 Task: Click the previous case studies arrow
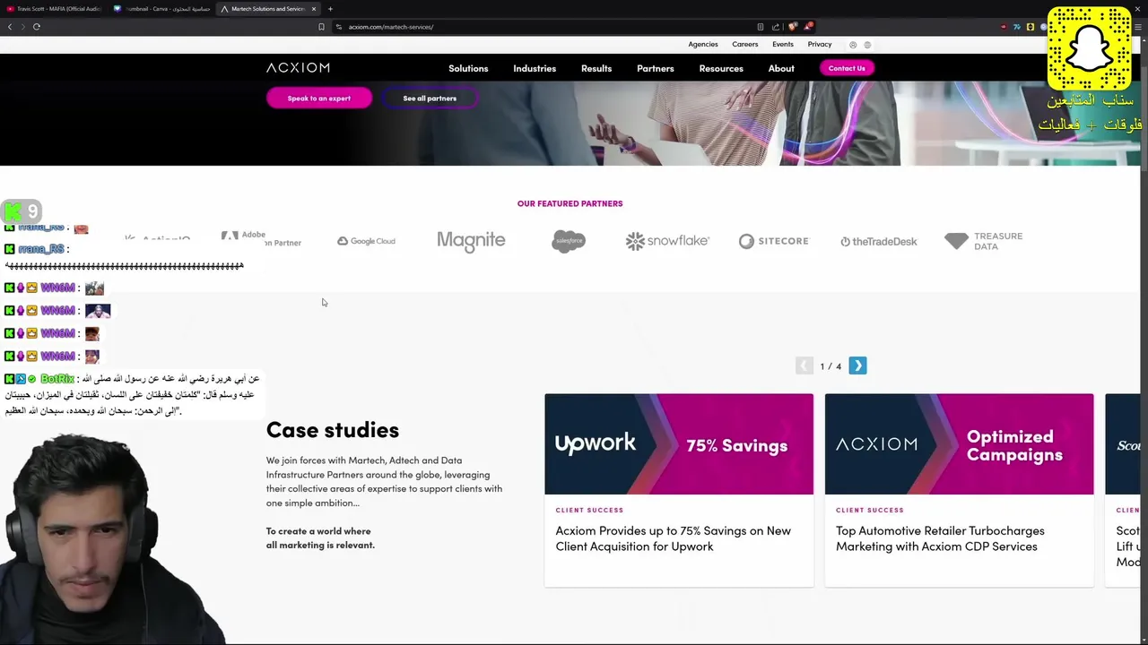[x=804, y=365]
